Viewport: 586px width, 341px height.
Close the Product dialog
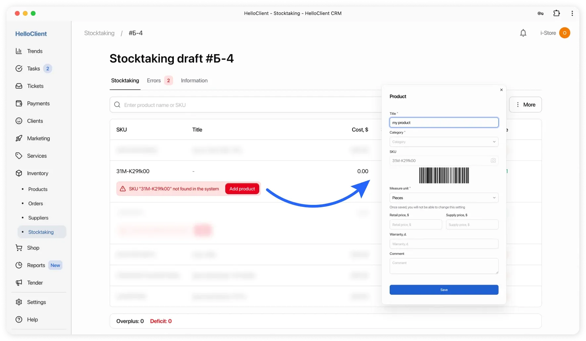coord(501,90)
